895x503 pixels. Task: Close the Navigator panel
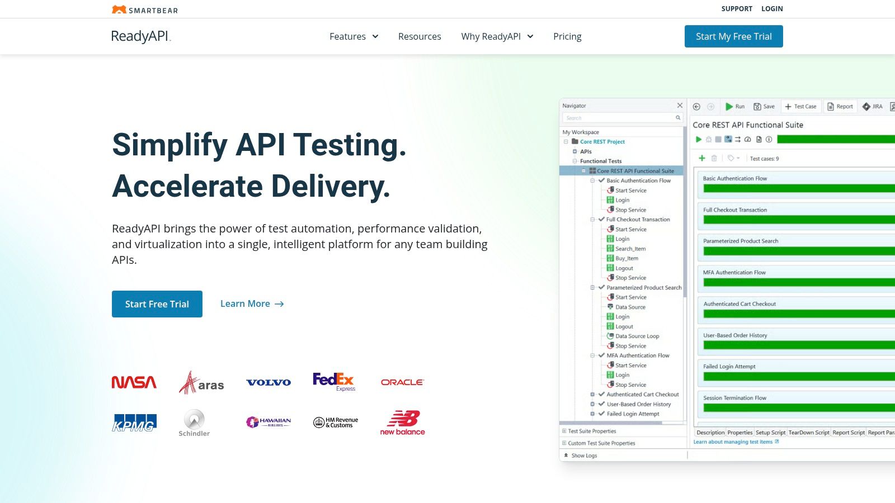click(680, 106)
